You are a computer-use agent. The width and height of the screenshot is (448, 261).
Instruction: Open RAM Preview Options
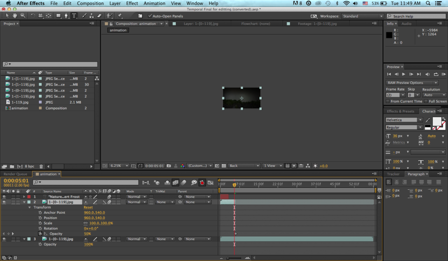tap(411, 82)
